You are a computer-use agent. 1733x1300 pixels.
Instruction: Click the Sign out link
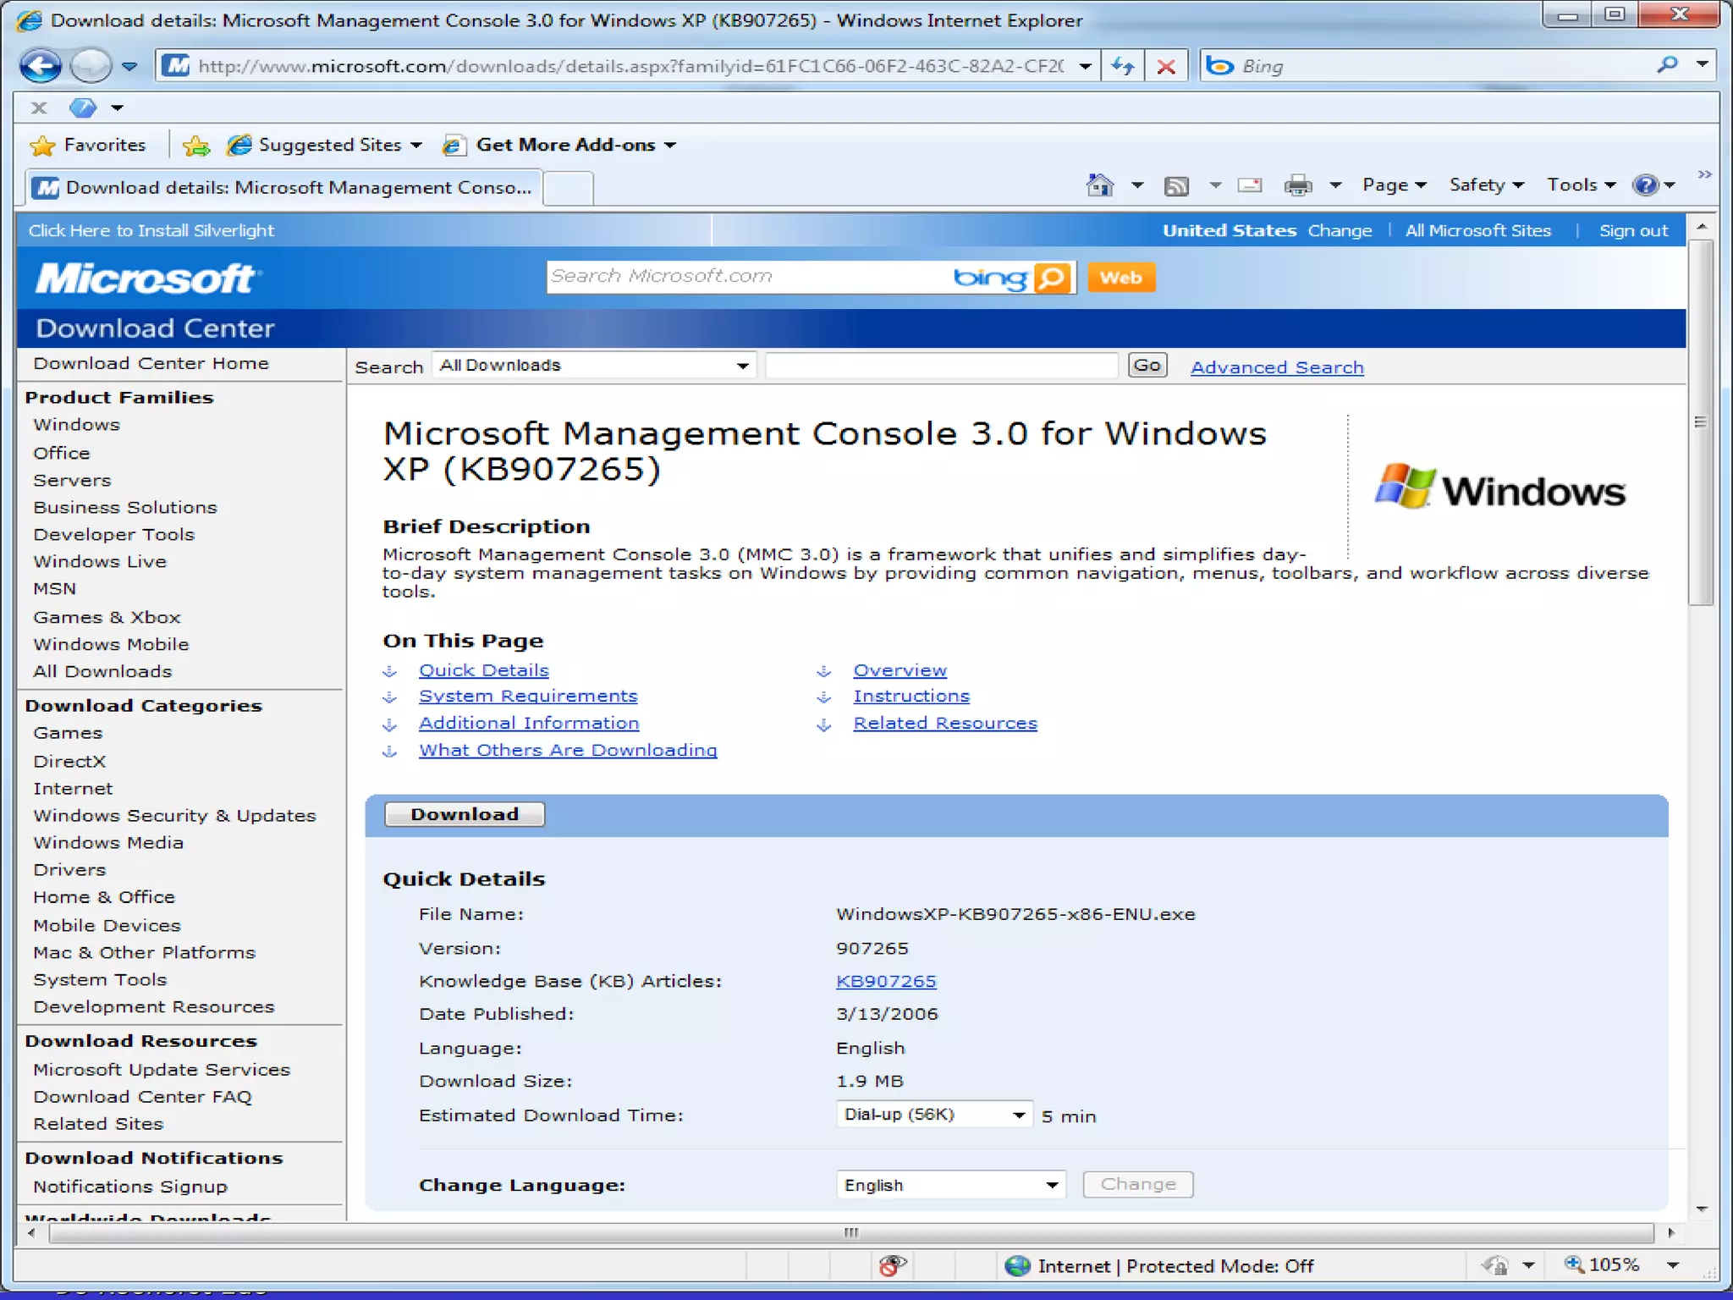click(1633, 230)
